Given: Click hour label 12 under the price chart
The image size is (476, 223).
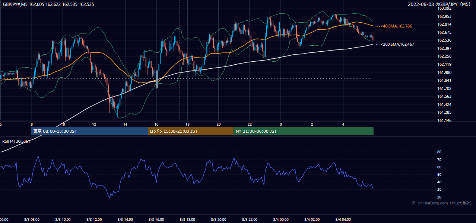Looking at the screenshot, I should (x=94, y=125).
